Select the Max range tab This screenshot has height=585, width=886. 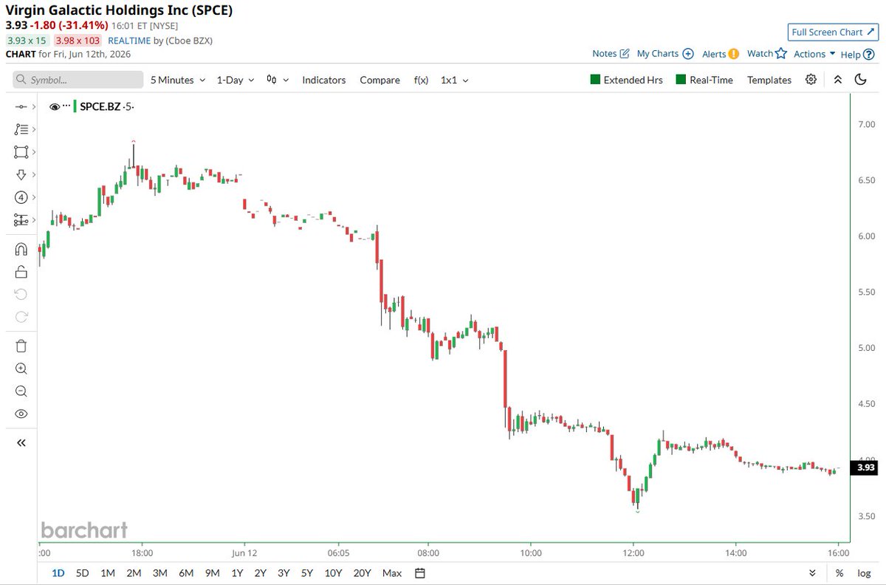[392, 573]
